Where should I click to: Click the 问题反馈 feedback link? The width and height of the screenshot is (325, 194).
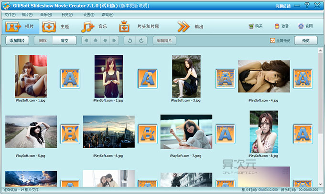283,6
